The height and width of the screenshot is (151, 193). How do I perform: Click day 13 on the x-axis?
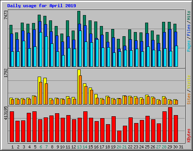tap(79, 147)
